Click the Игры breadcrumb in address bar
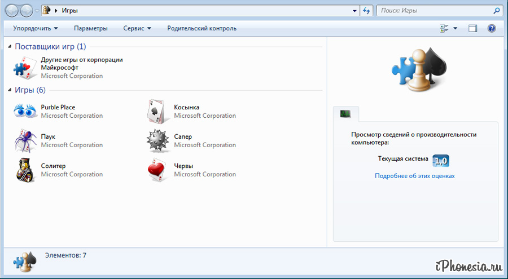This screenshot has width=508, height=279. tap(69, 10)
